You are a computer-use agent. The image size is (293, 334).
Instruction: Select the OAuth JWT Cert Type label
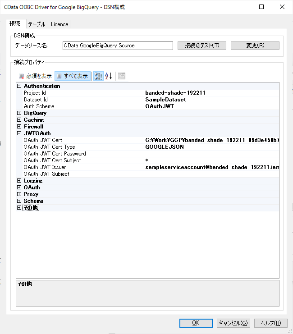[49, 147]
